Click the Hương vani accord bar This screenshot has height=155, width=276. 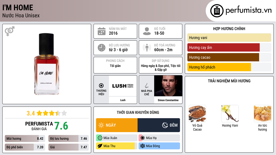pos(229,38)
